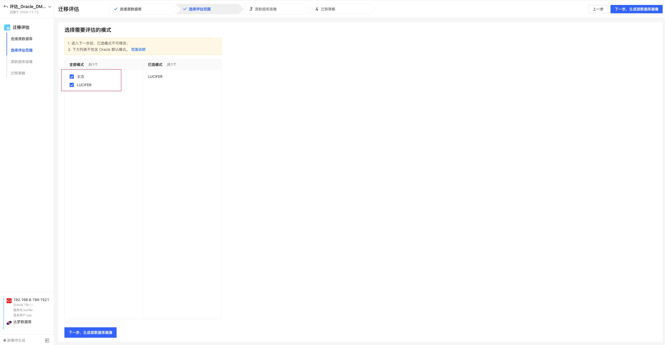The height and width of the screenshot is (345, 665).
Task: Uncheck the 全选 checkbox
Action: 72,77
